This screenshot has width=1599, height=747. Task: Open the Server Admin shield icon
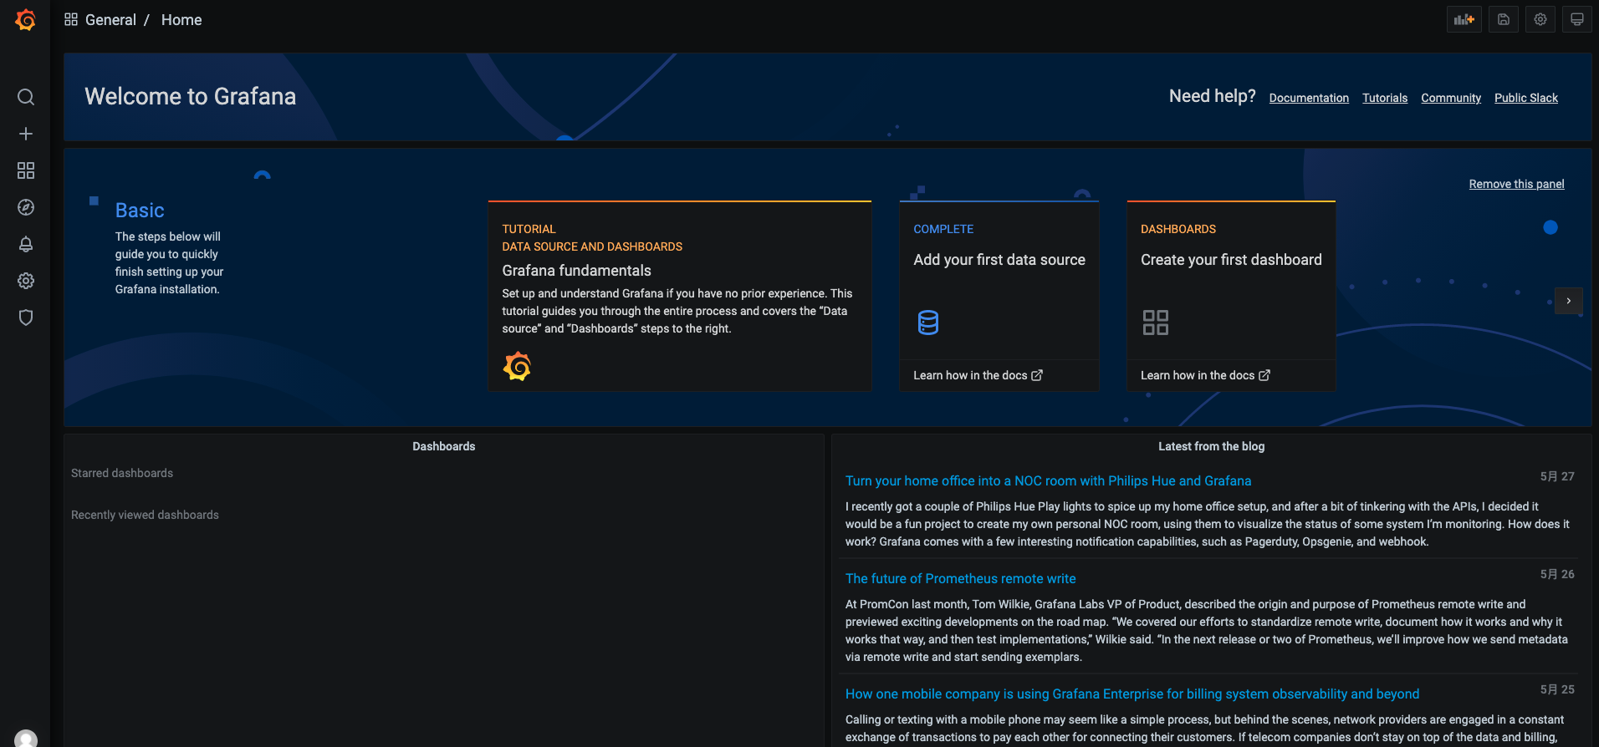pyautogui.click(x=26, y=318)
